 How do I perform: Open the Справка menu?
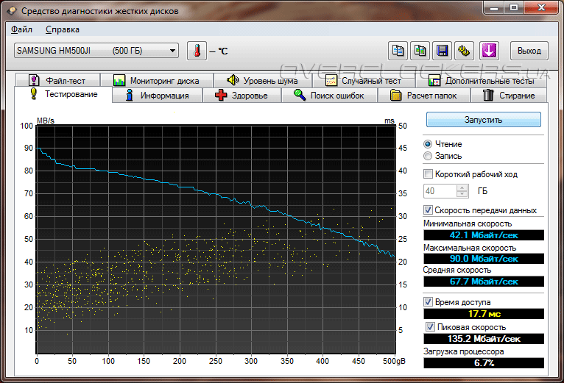point(63,29)
